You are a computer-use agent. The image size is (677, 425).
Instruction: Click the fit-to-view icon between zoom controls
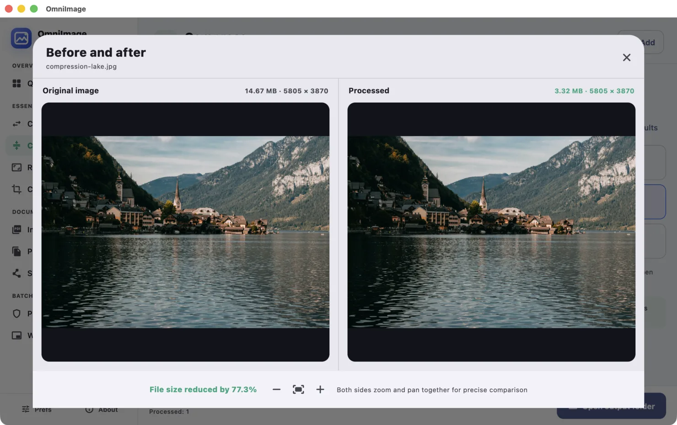click(x=298, y=389)
